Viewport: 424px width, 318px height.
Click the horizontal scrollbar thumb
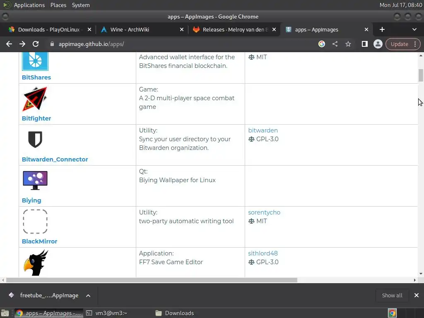pyautogui.click(x=152, y=280)
